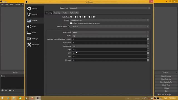Click ENG language indicator in taskbar
Viewport: 178px width, 100px height.
pyautogui.click(x=165, y=98)
